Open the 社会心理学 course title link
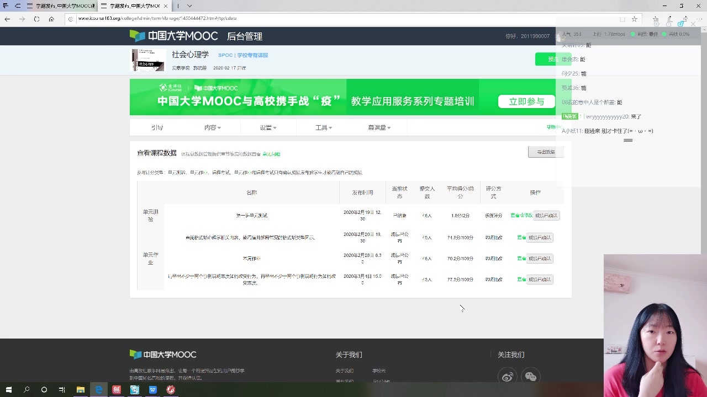 (190, 55)
